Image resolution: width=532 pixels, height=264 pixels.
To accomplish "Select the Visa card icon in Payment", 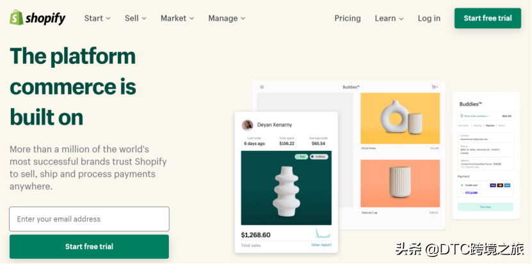I will (493, 185).
